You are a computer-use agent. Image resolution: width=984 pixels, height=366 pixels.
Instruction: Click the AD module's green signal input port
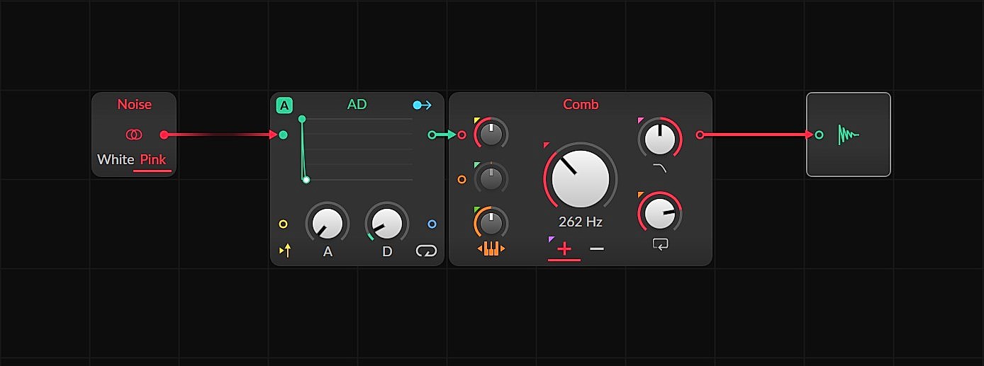(283, 135)
